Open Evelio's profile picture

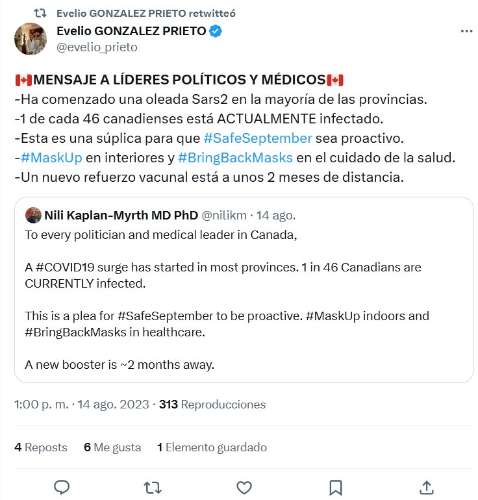(31, 39)
